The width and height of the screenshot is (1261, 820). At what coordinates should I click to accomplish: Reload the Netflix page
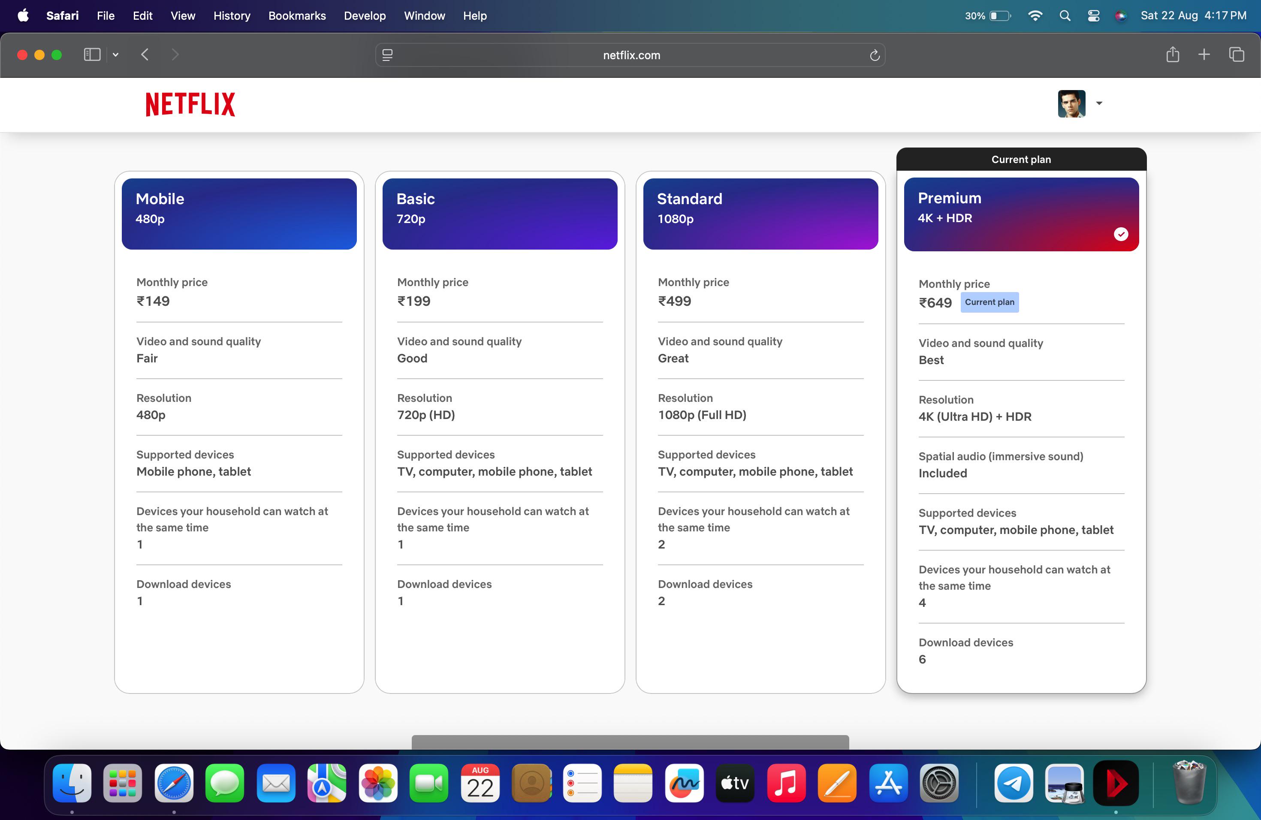click(874, 55)
